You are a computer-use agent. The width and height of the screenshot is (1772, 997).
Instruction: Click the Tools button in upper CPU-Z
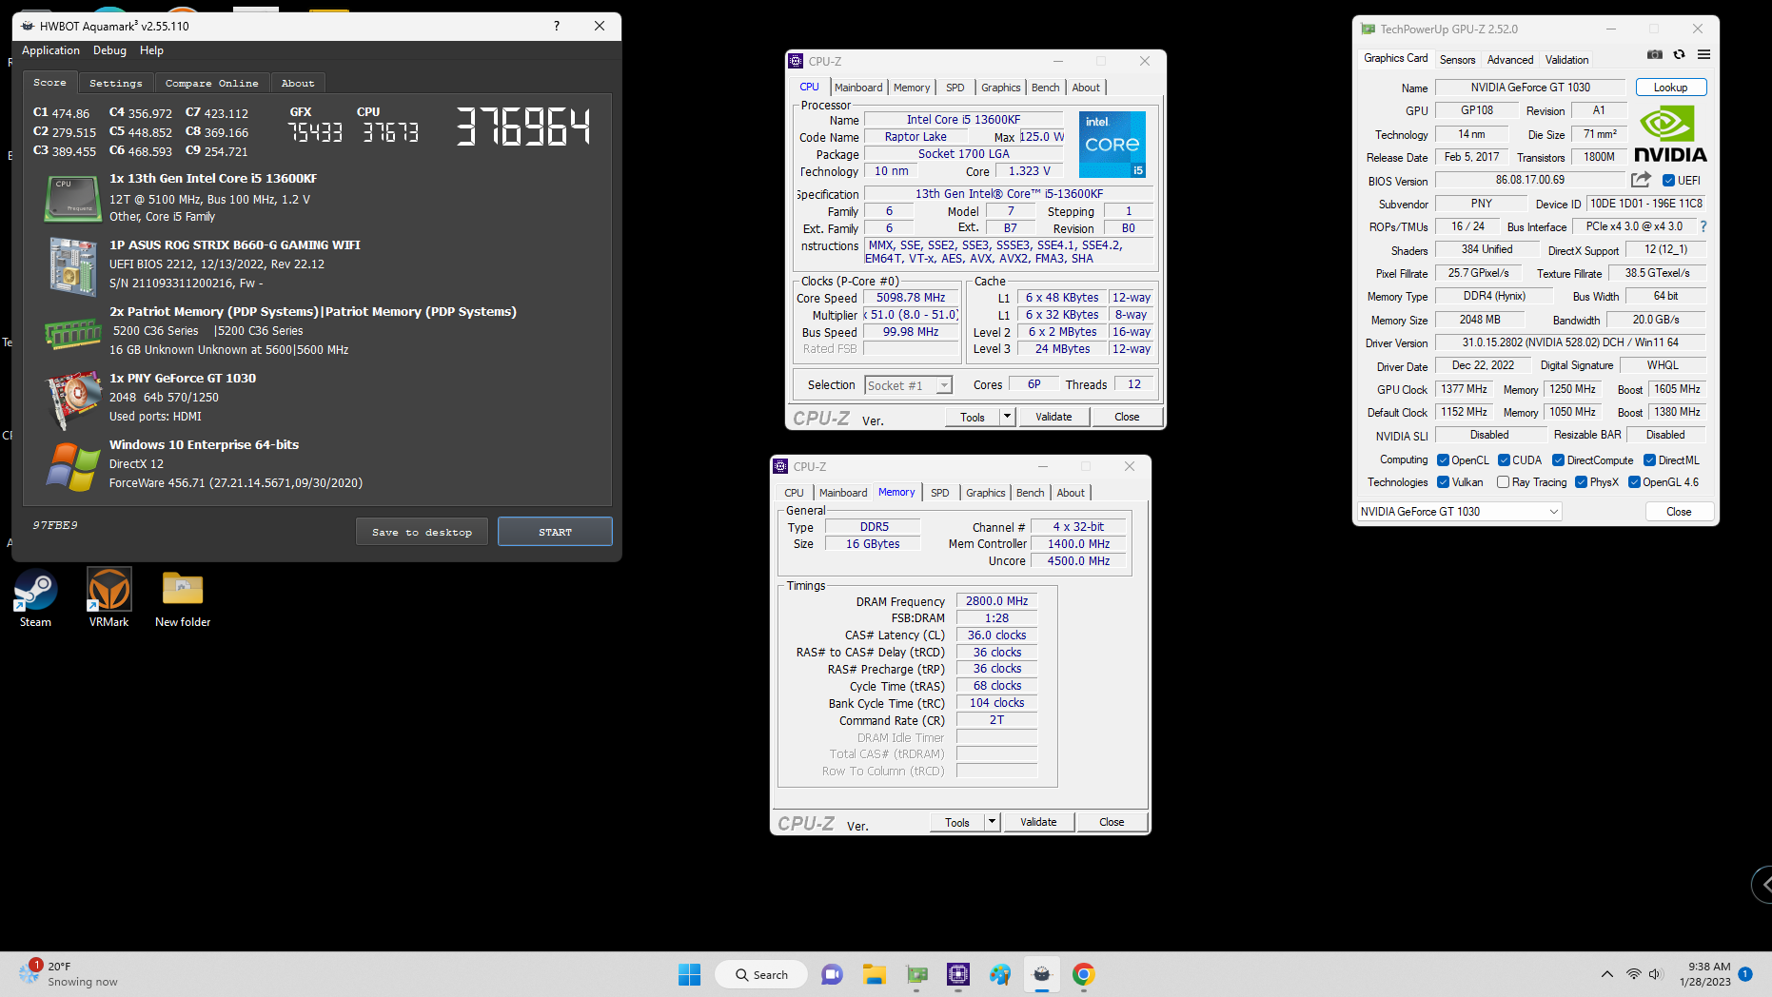(x=973, y=417)
